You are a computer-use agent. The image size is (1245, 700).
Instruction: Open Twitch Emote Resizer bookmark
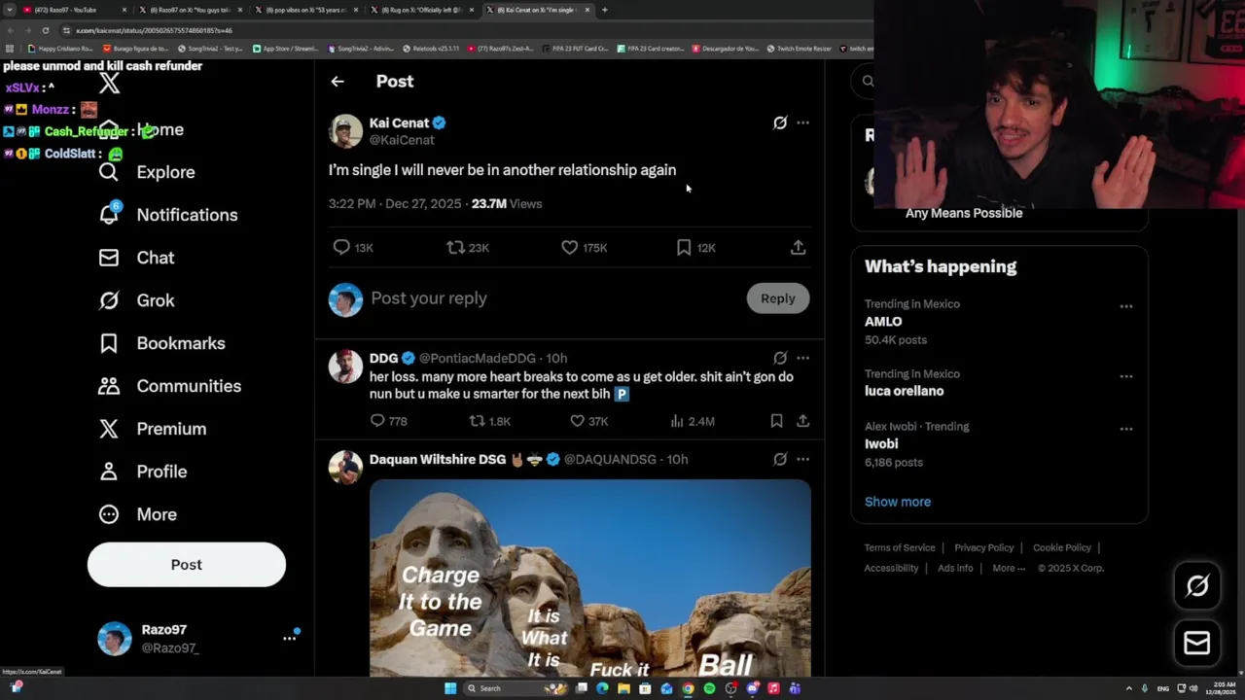800,49
